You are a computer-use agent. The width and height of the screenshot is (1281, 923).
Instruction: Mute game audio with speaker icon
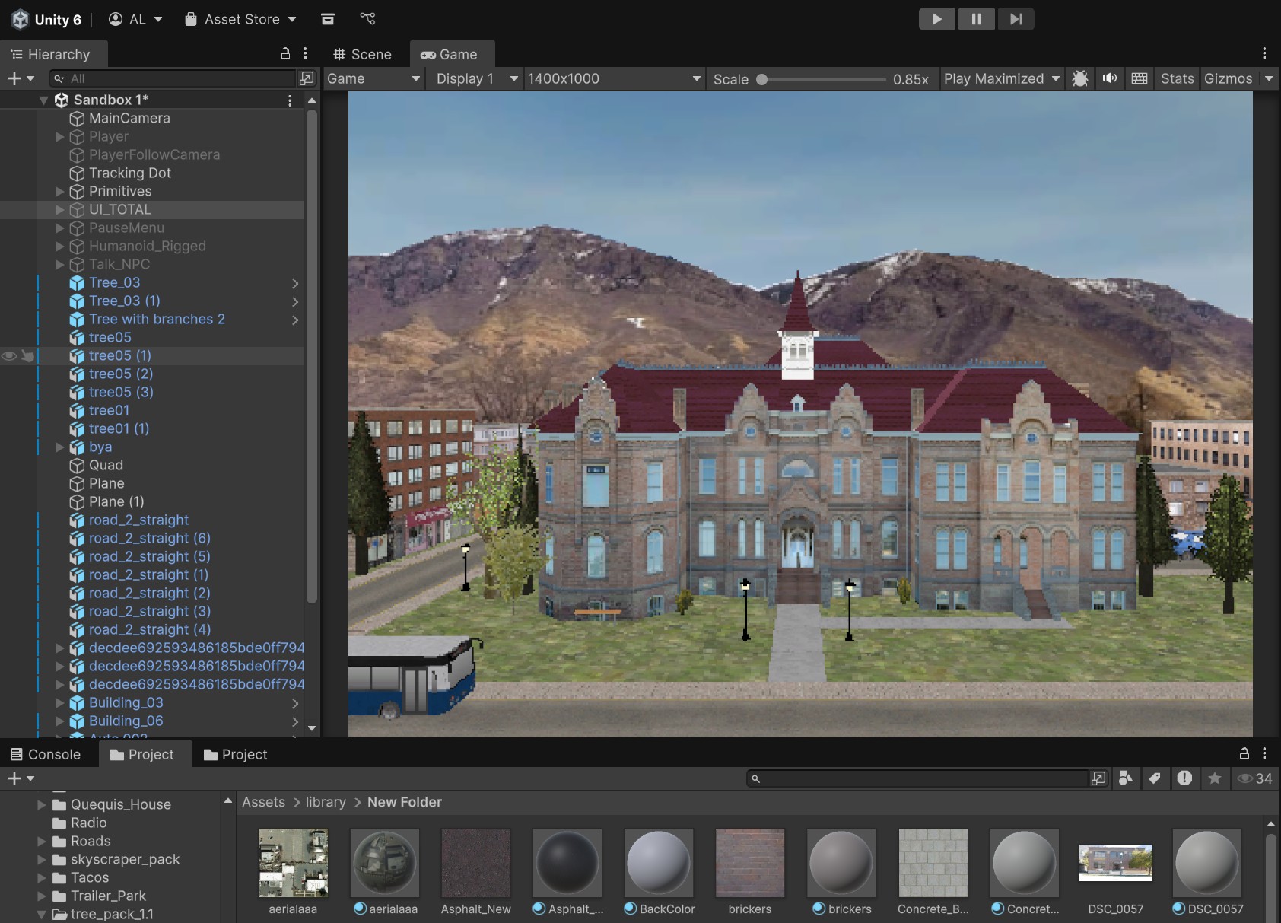coord(1110,78)
